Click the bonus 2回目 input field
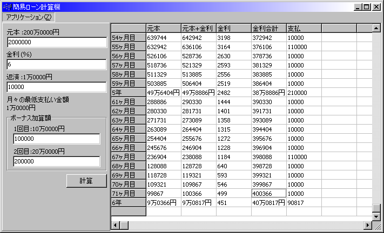 click(57, 161)
